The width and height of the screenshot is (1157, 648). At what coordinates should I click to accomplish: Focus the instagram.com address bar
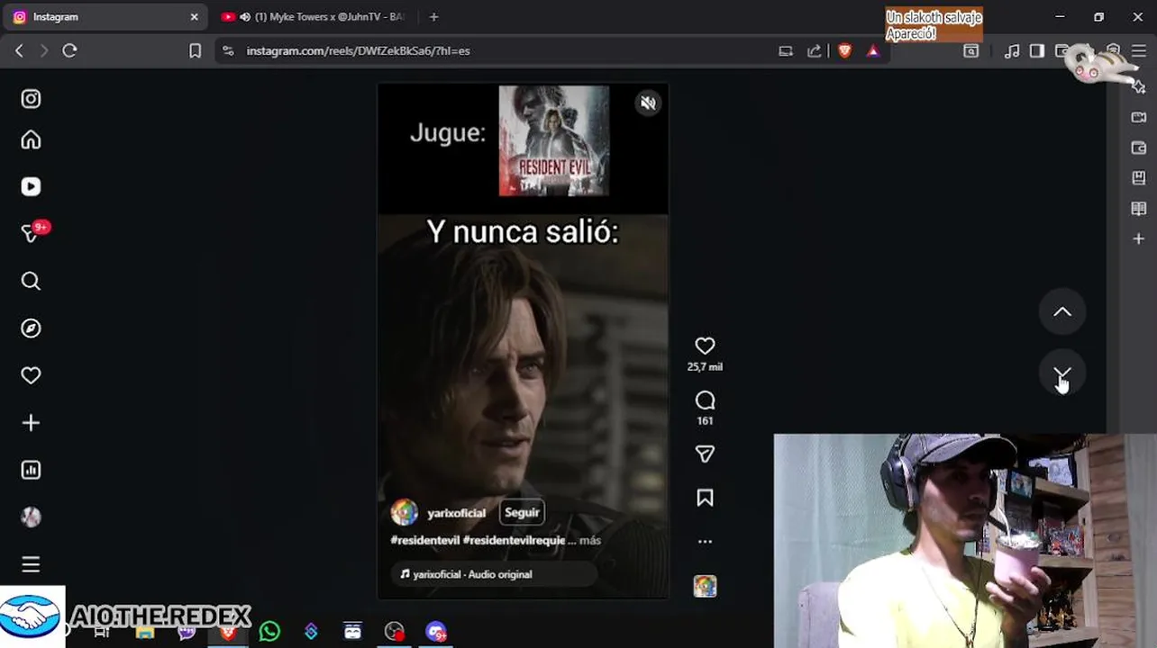[x=505, y=50]
